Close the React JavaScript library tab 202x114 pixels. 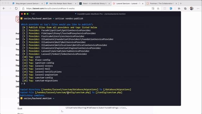tap(109, 3)
